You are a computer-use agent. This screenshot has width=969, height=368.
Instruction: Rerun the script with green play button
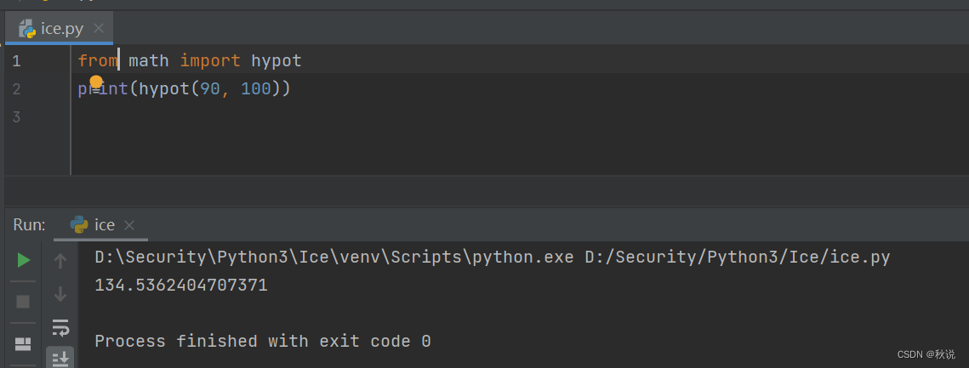[x=24, y=261]
